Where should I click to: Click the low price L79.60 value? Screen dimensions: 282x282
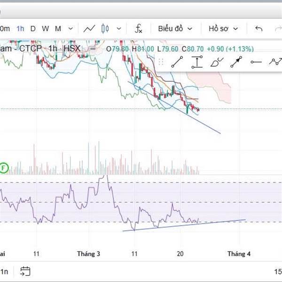(168, 49)
